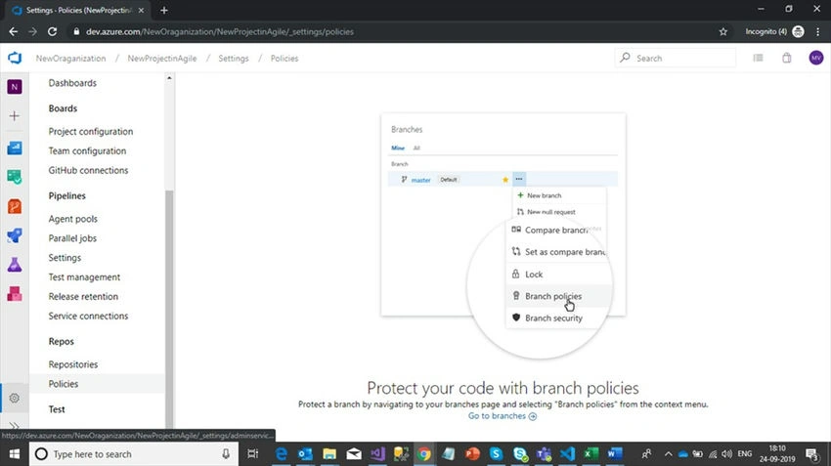Click the Incognito profile icon
Image resolution: width=831 pixels, height=466 pixels.
tap(798, 32)
